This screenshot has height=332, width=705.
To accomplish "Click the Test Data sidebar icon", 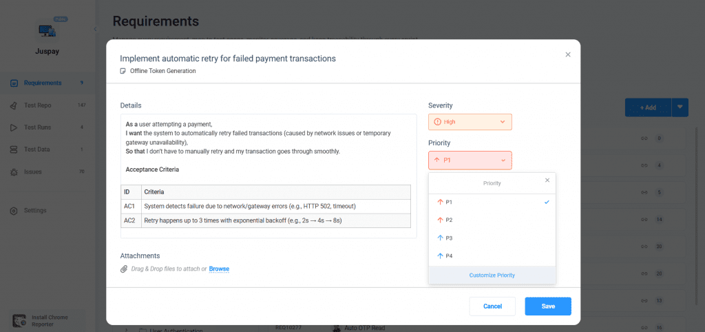I will [x=14, y=149].
